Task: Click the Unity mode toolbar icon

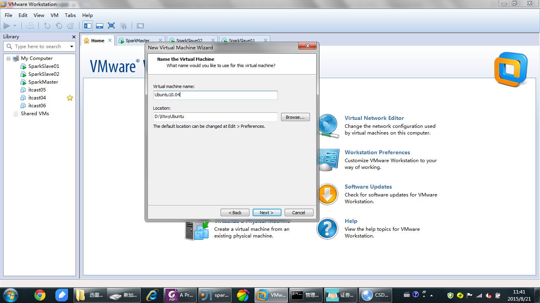Action: click(x=123, y=26)
